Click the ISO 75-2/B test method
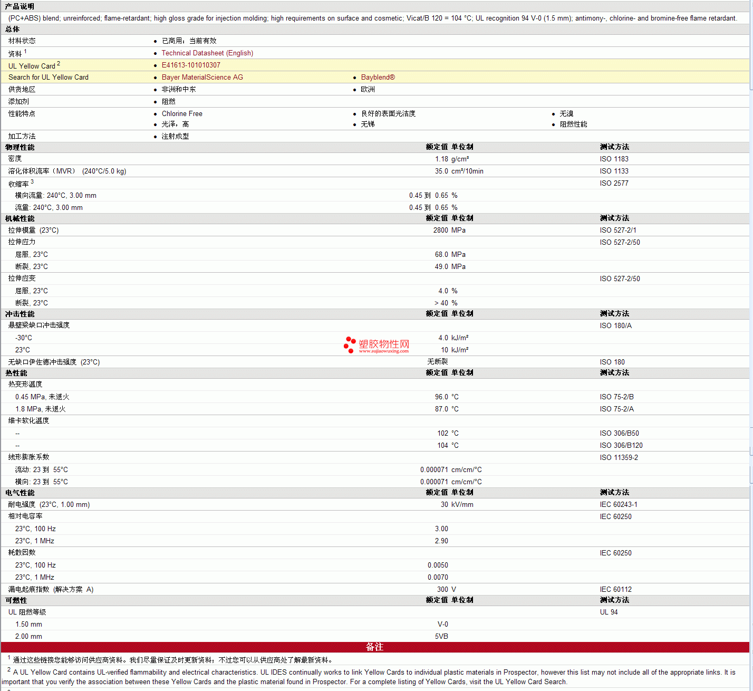753x691 pixels. click(x=617, y=397)
